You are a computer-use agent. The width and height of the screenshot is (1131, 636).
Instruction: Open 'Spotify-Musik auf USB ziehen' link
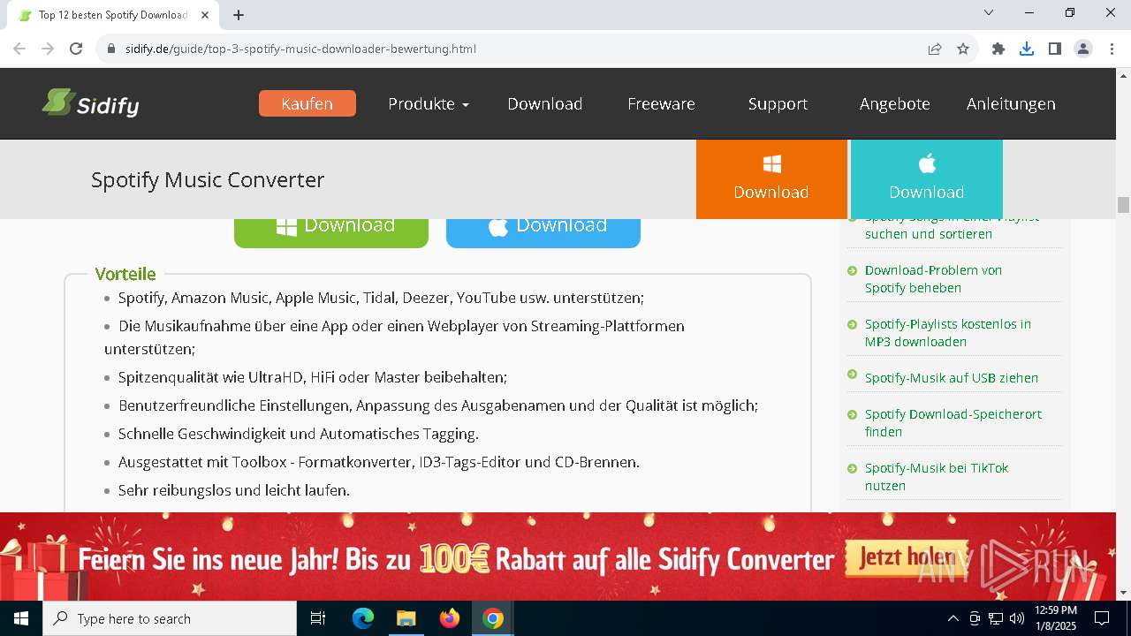pyautogui.click(x=952, y=377)
